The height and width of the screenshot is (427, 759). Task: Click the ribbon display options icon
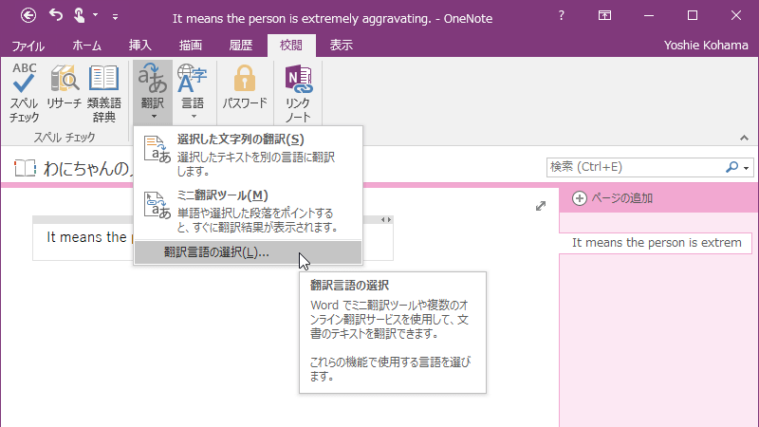tap(604, 15)
